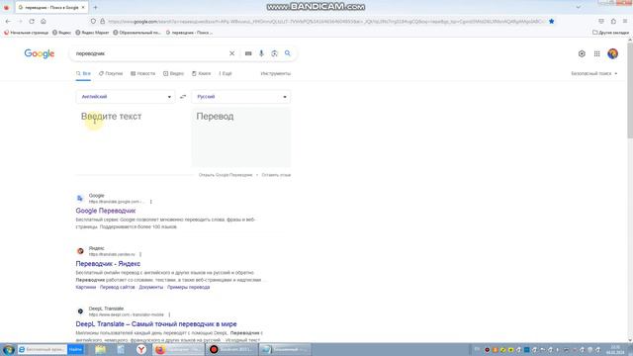Open the 'Русский' target language dropdown
Viewport: 633px width, 356px height.
(241, 97)
